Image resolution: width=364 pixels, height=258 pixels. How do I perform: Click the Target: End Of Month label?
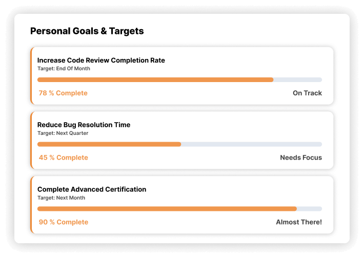click(x=64, y=69)
